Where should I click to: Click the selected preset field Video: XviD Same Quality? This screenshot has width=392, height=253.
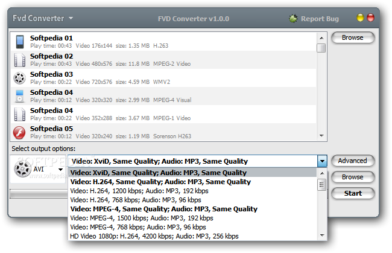tap(192, 161)
